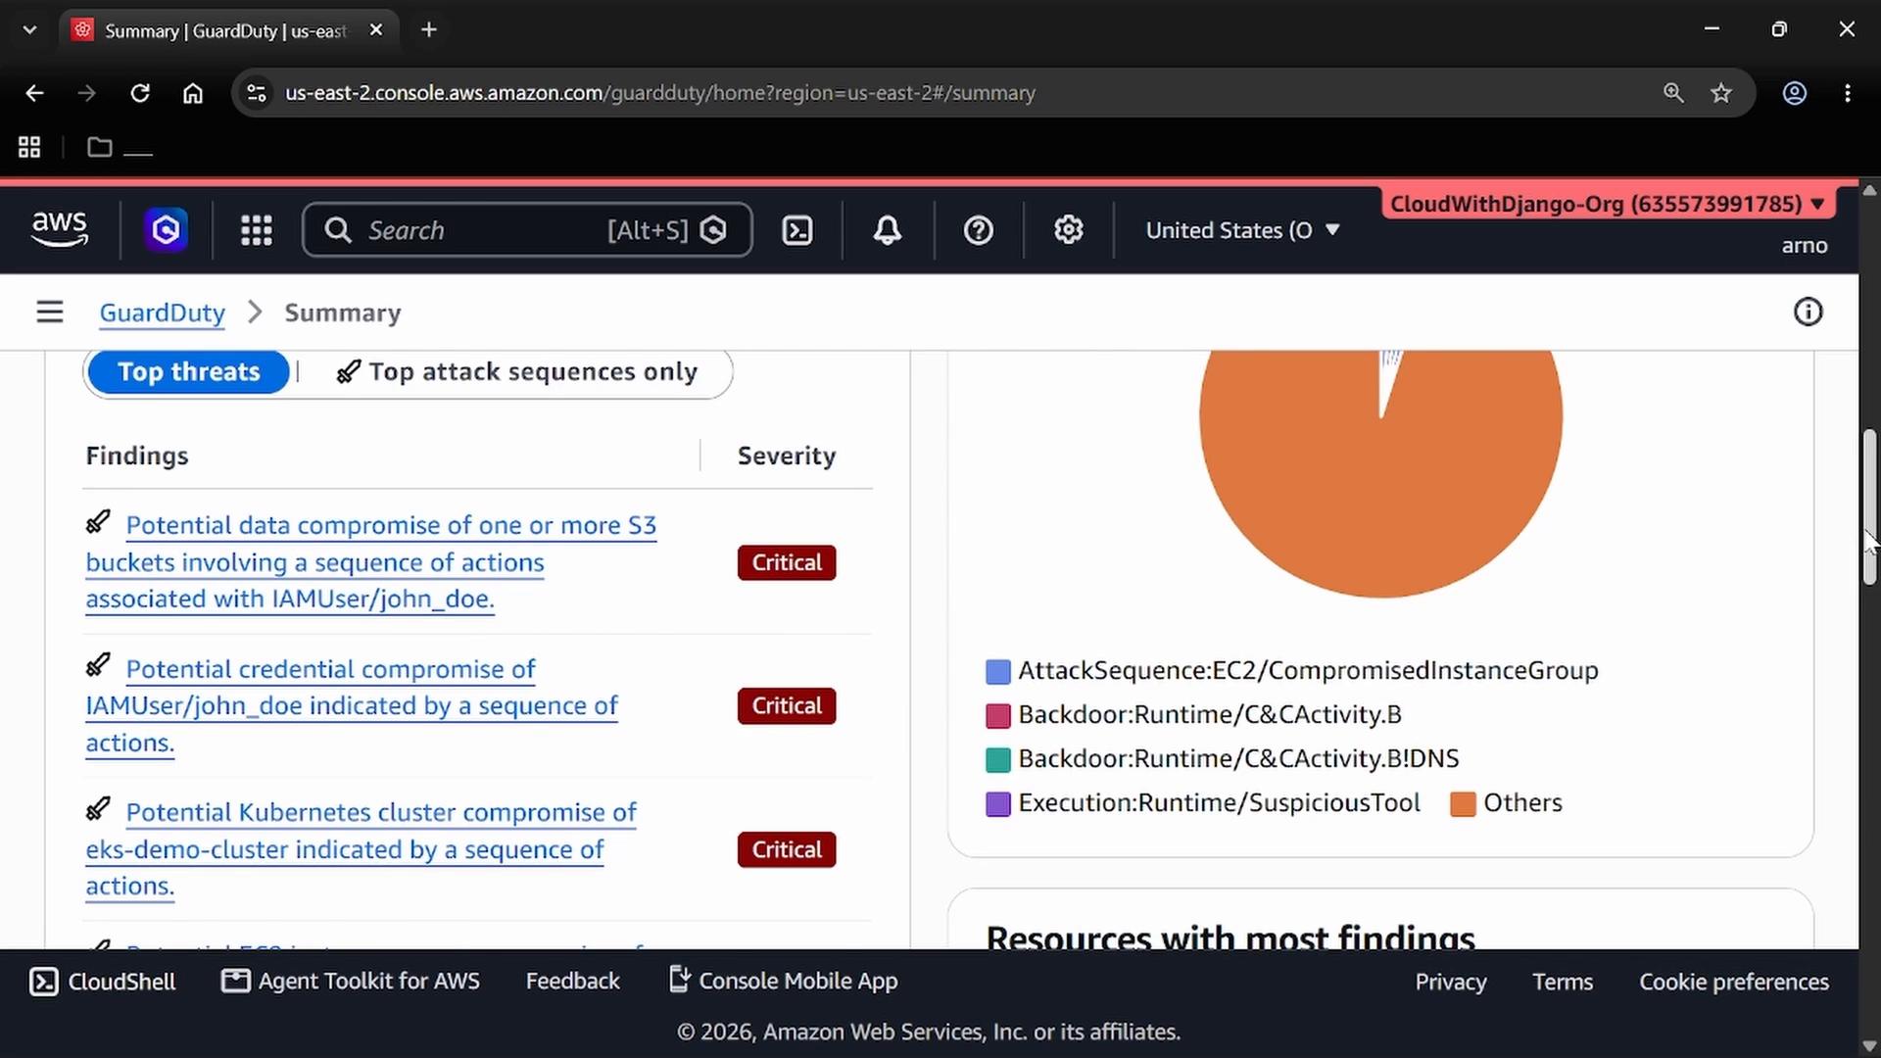The height and width of the screenshot is (1058, 1881).
Task: Click the Critical badge for Kubernetes finding
Action: 787,849
